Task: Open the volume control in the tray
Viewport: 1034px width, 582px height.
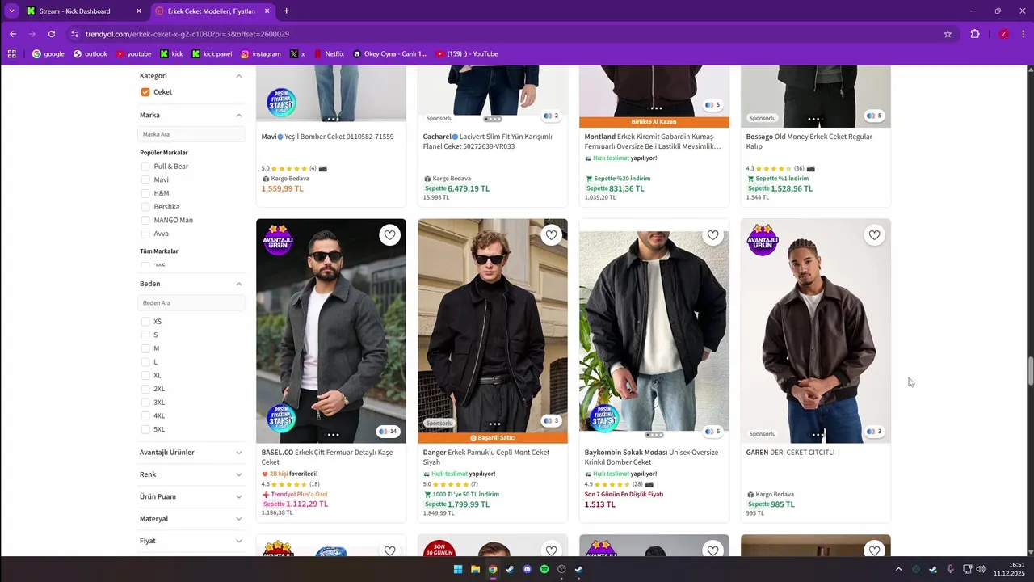Action: click(981, 569)
